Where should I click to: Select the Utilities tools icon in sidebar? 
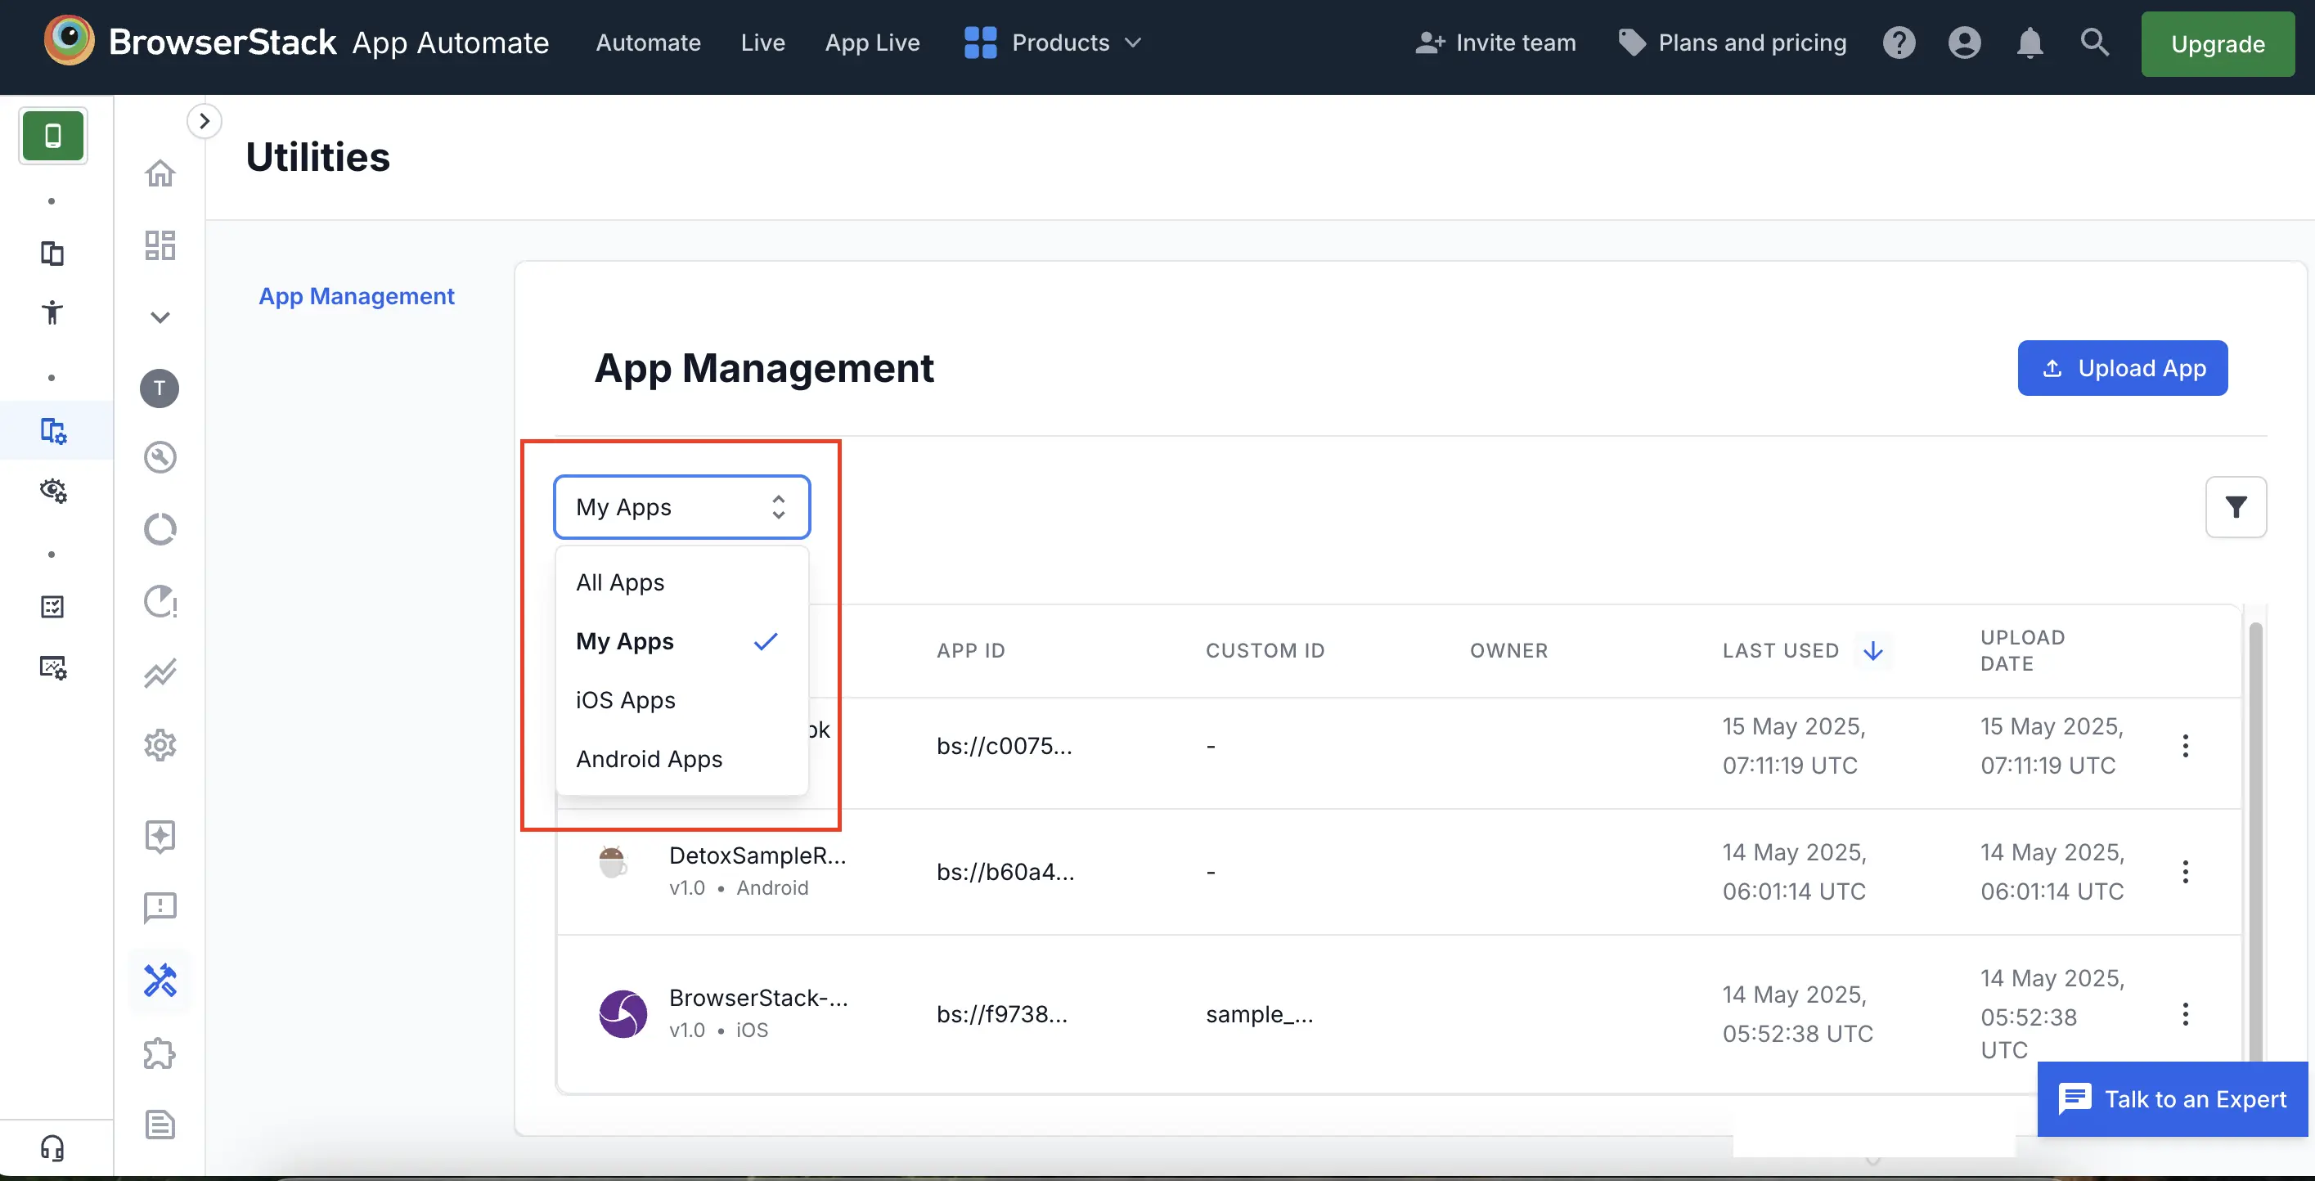[x=160, y=981]
